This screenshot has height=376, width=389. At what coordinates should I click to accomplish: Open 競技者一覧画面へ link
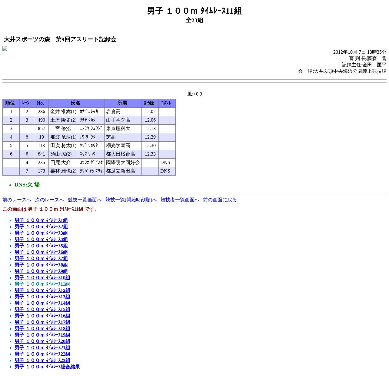tap(180, 200)
